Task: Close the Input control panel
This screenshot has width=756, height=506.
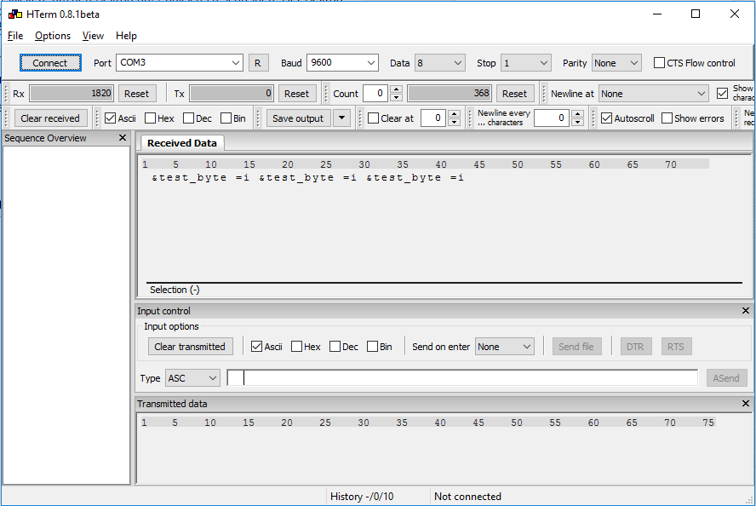Action: point(746,311)
